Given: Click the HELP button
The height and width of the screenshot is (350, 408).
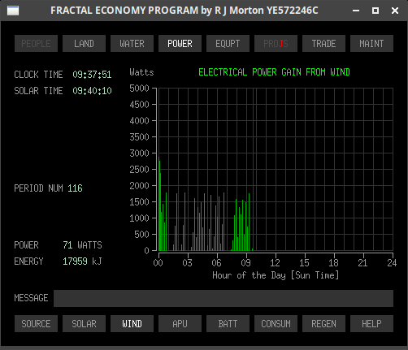Looking at the screenshot, I should [x=371, y=323].
